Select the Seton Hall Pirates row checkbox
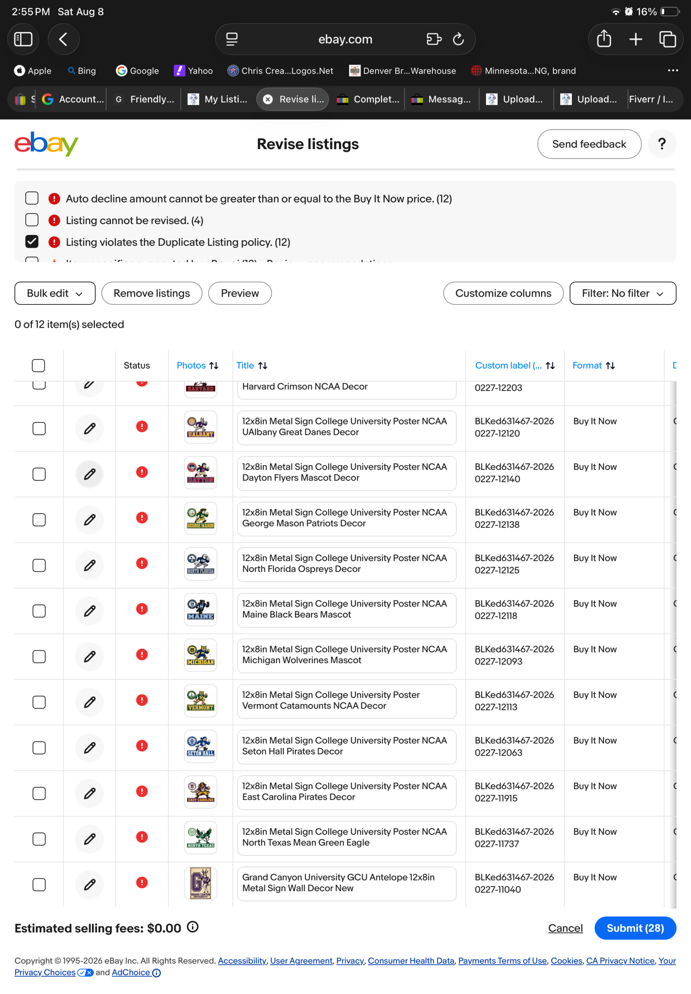691x994 pixels. point(39,748)
